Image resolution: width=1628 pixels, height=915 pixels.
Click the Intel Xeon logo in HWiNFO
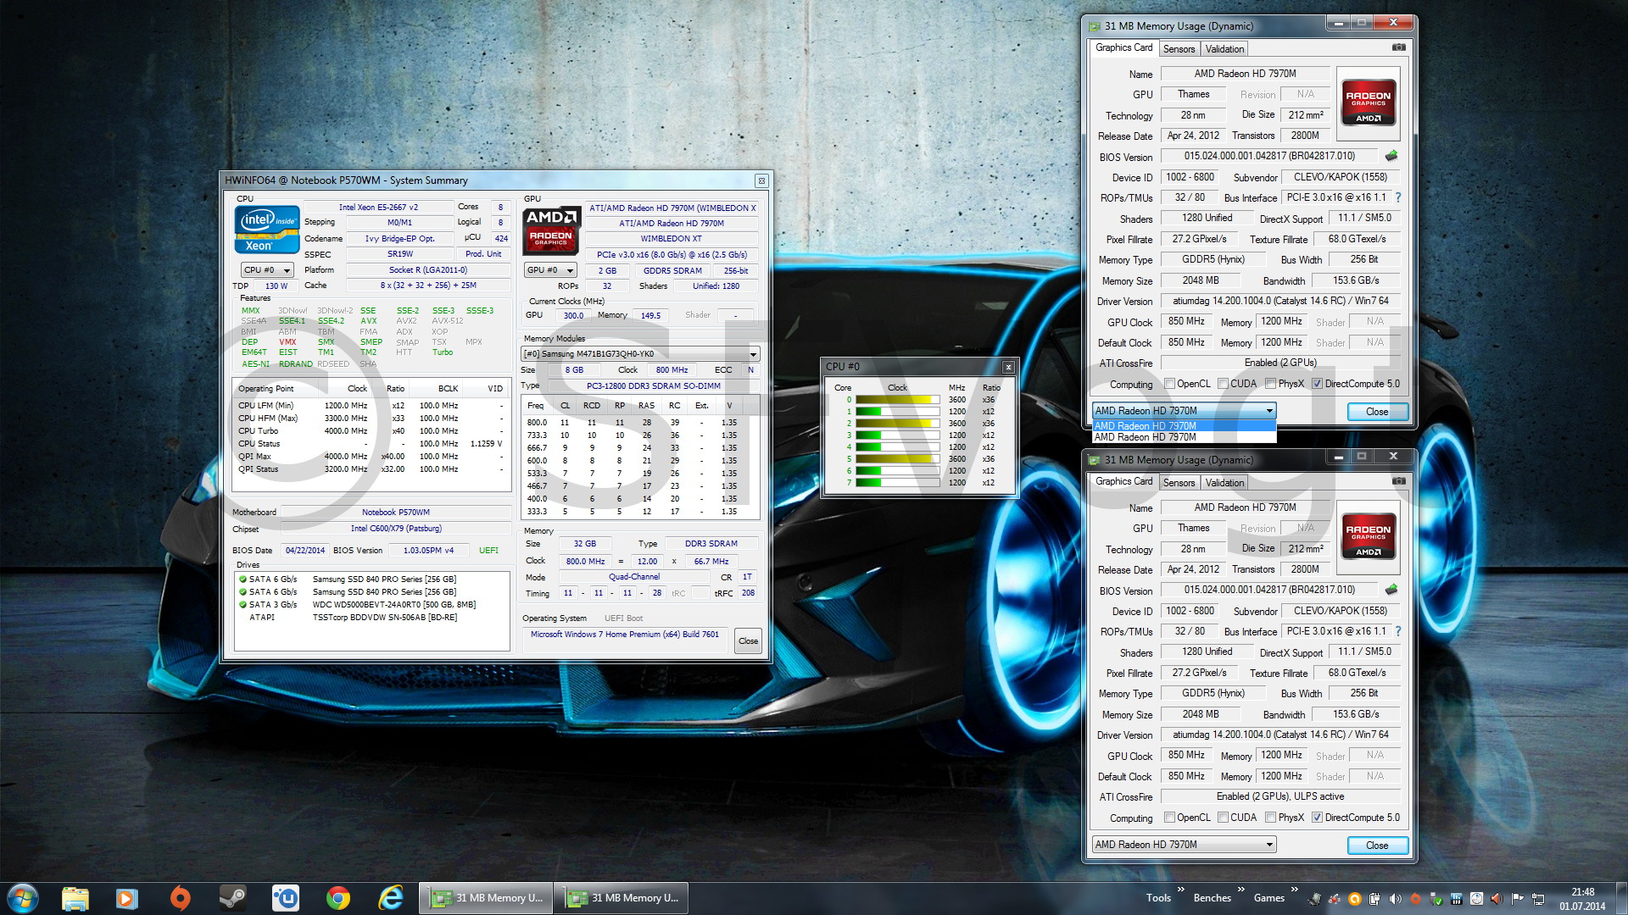pos(267,229)
